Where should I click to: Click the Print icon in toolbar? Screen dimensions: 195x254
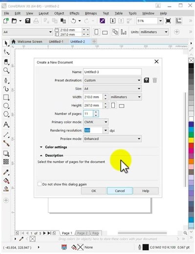36,21
